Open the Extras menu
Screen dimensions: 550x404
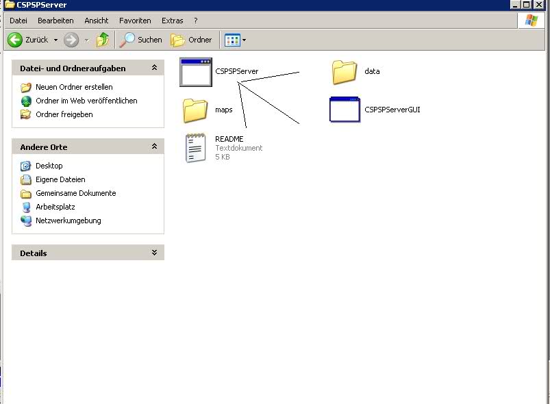point(172,21)
